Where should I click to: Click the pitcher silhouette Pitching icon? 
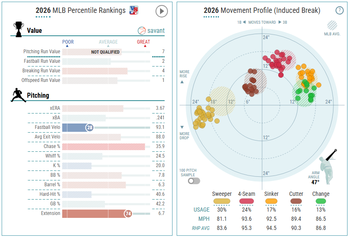[x=18, y=95]
